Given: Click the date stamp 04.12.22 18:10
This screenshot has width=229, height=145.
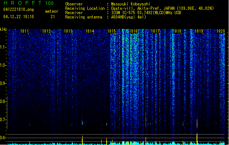Looking at the screenshot, I should [x=19, y=17].
